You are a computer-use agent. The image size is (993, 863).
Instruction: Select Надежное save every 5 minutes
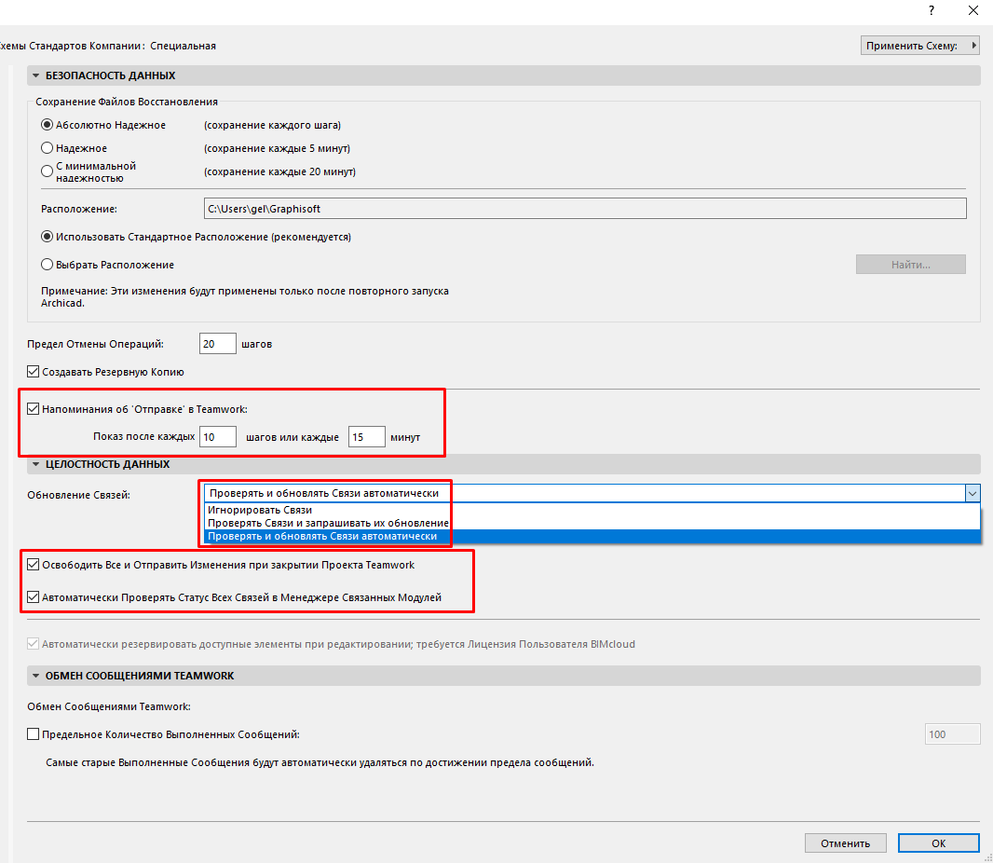[x=48, y=148]
